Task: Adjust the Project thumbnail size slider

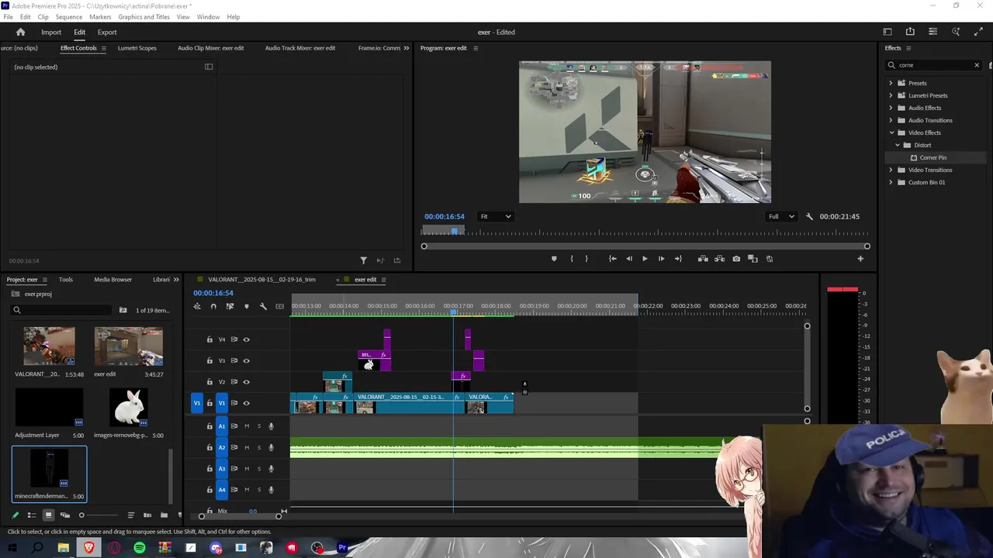Action: [81, 515]
